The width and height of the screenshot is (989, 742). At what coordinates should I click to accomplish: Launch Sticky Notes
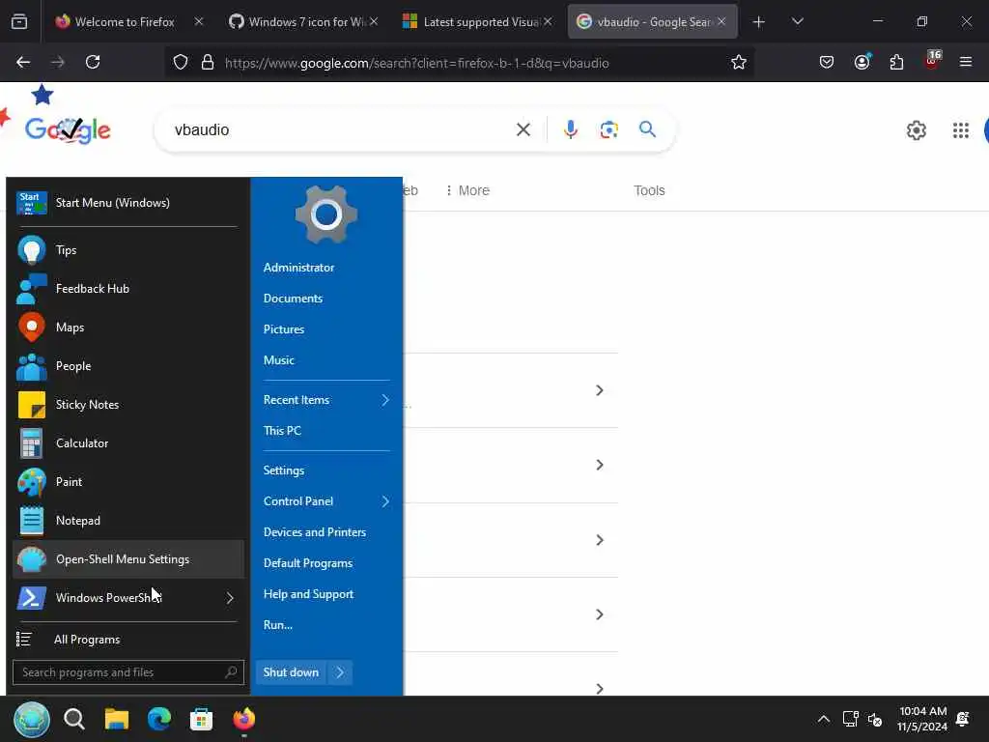point(128,405)
